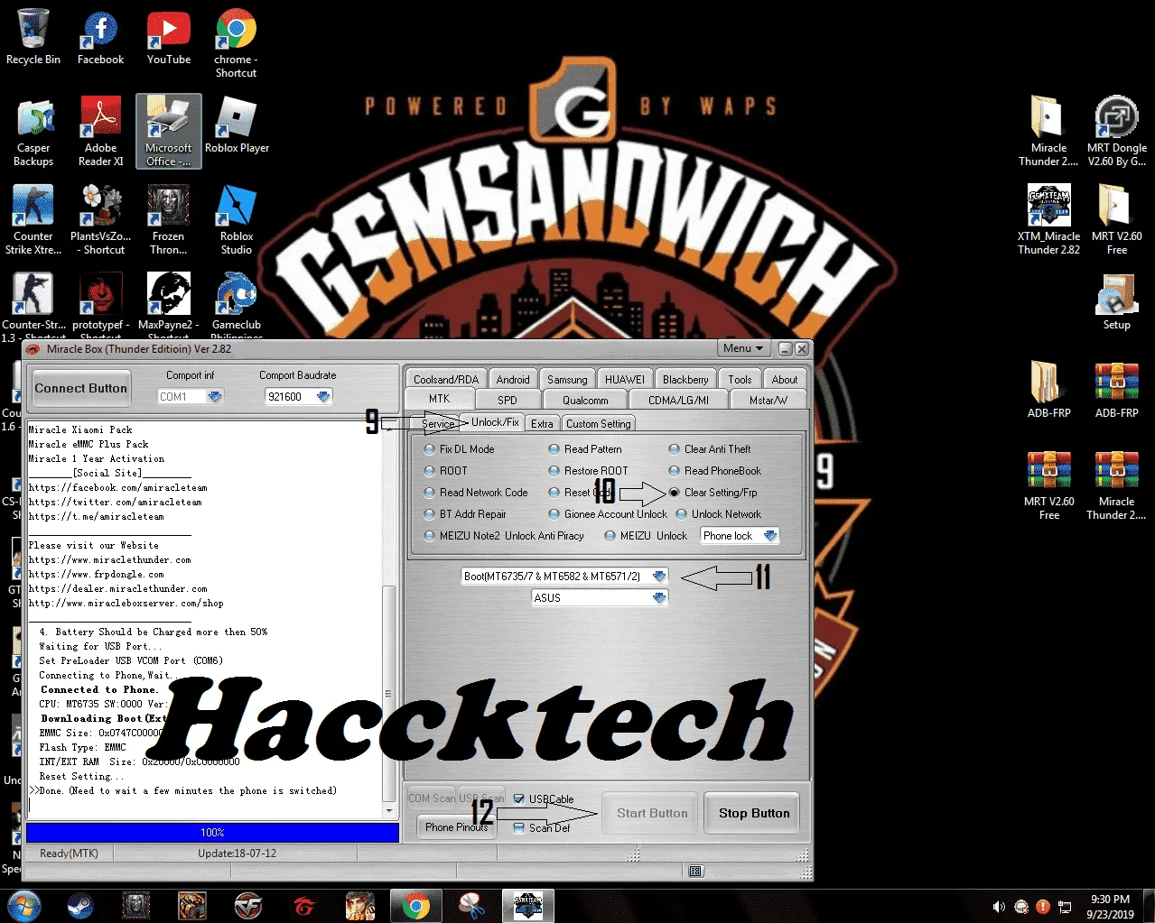Open the Counter Strike Xtreme desktop icon

33,220
